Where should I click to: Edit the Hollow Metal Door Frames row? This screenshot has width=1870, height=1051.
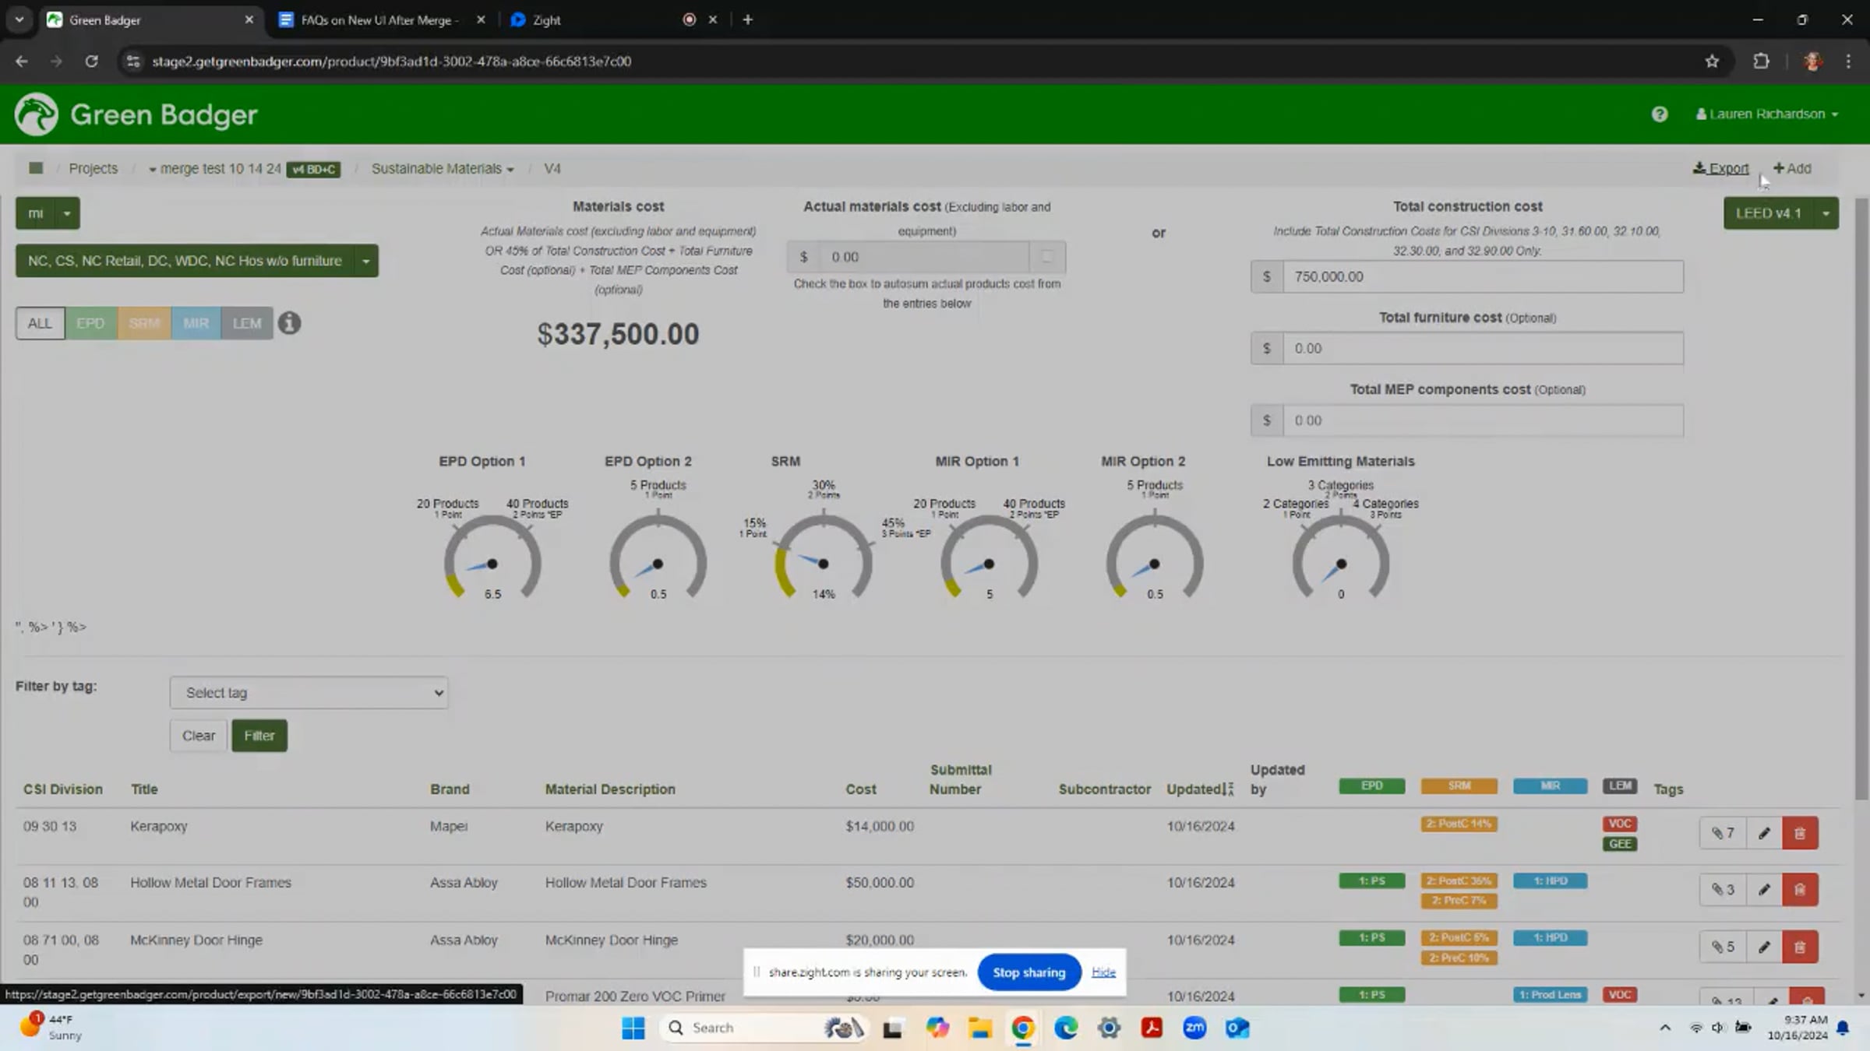point(1764,890)
